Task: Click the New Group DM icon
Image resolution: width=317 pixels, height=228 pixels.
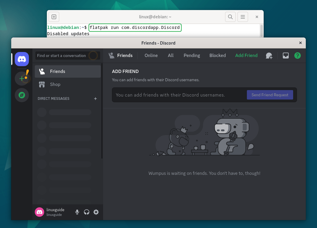Action: coord(269,56)
